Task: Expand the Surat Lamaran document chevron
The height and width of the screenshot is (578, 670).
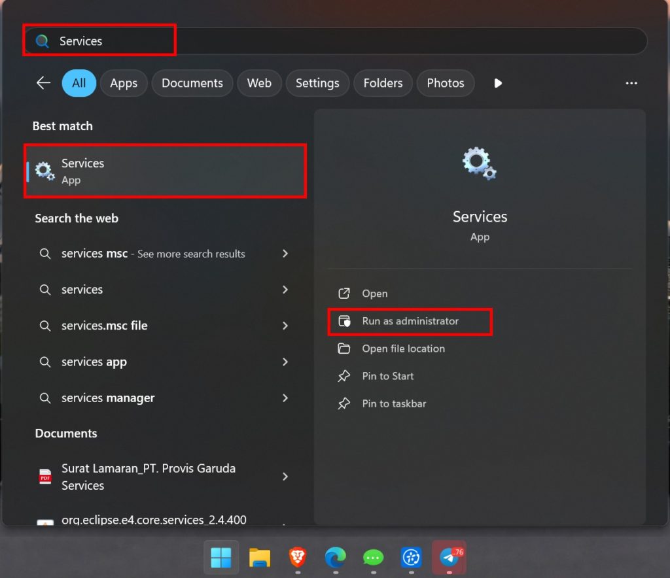Action: (x=285, y=477)
